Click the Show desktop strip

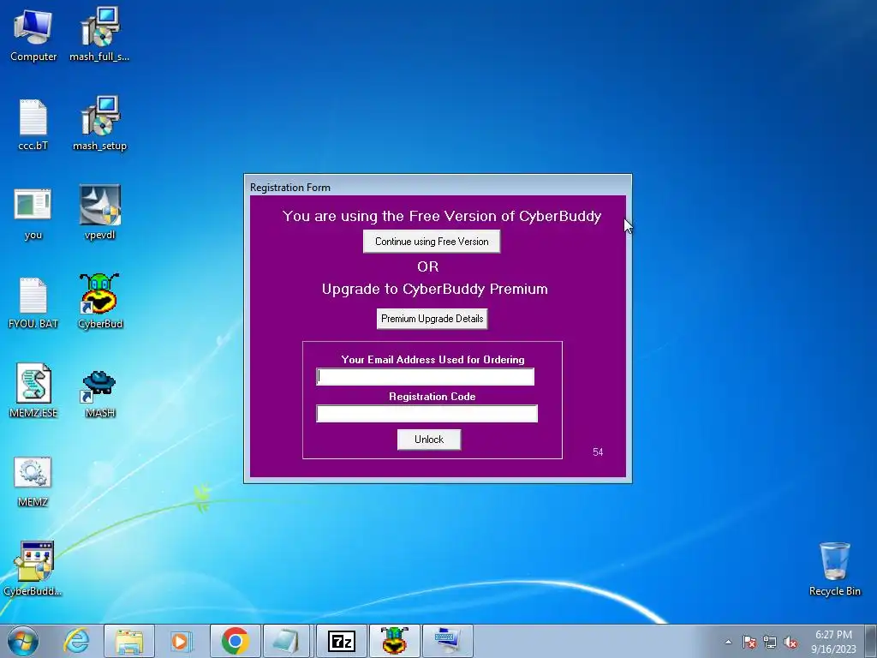tap(871, 641)
